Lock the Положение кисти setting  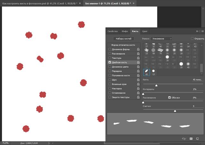coord(138,76)
